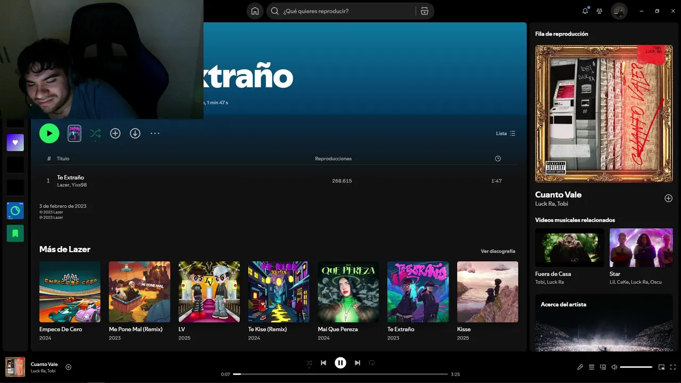This screenshot has width=681, height=383.
Task: Open the profile avatar menu
Action: point(619,11)
